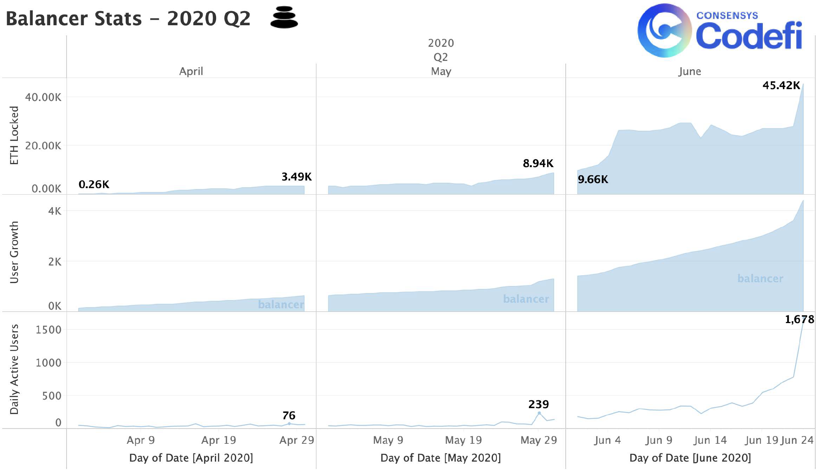The height and width of the screenshot is (472, 819).
Task: Select the User Growth axis title
Action: coord(14,252)
